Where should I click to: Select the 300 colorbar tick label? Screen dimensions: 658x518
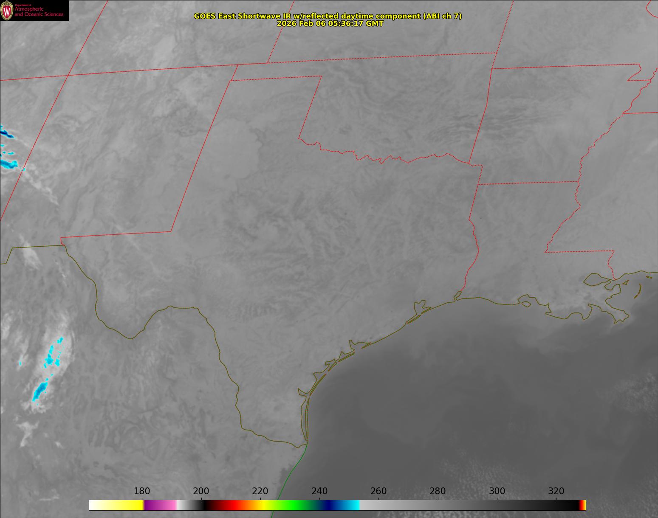[x=497, y=491]
